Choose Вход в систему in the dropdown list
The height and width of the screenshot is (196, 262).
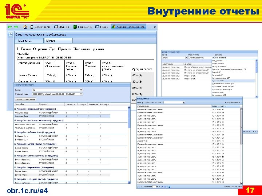234,64
